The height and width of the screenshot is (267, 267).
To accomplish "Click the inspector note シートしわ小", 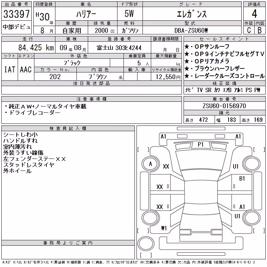I will [20, 135].
